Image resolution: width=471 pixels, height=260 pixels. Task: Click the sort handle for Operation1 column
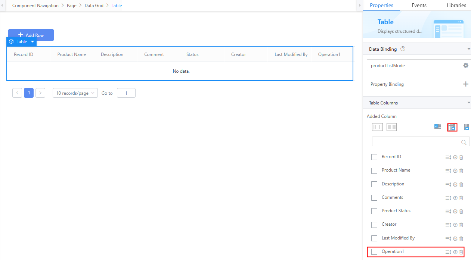pos(449,252)
